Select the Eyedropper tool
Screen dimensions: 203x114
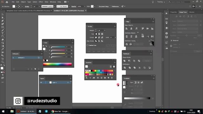(3, 49)
